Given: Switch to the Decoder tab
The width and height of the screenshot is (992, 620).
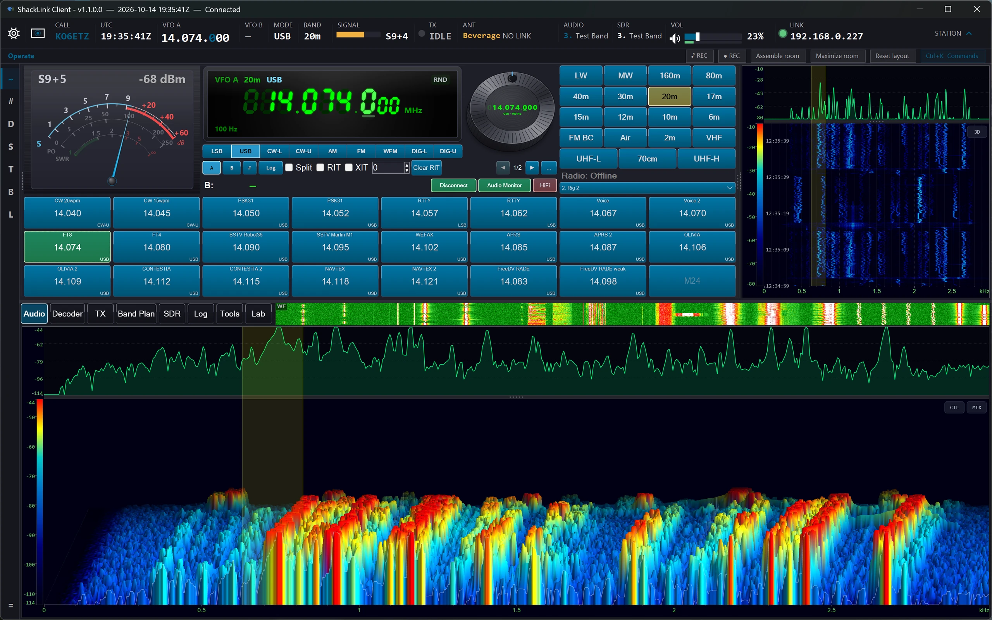Looking at the screenshot, I should click(x=67, y=314).
